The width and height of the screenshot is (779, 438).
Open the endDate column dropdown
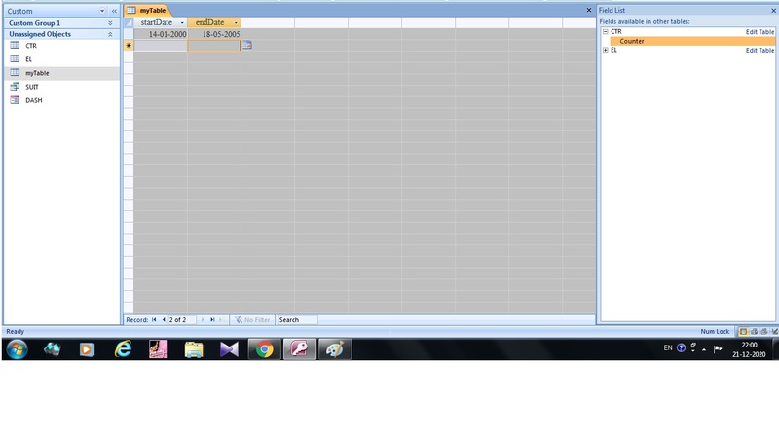pyautogui.click(x=236, y=22)
